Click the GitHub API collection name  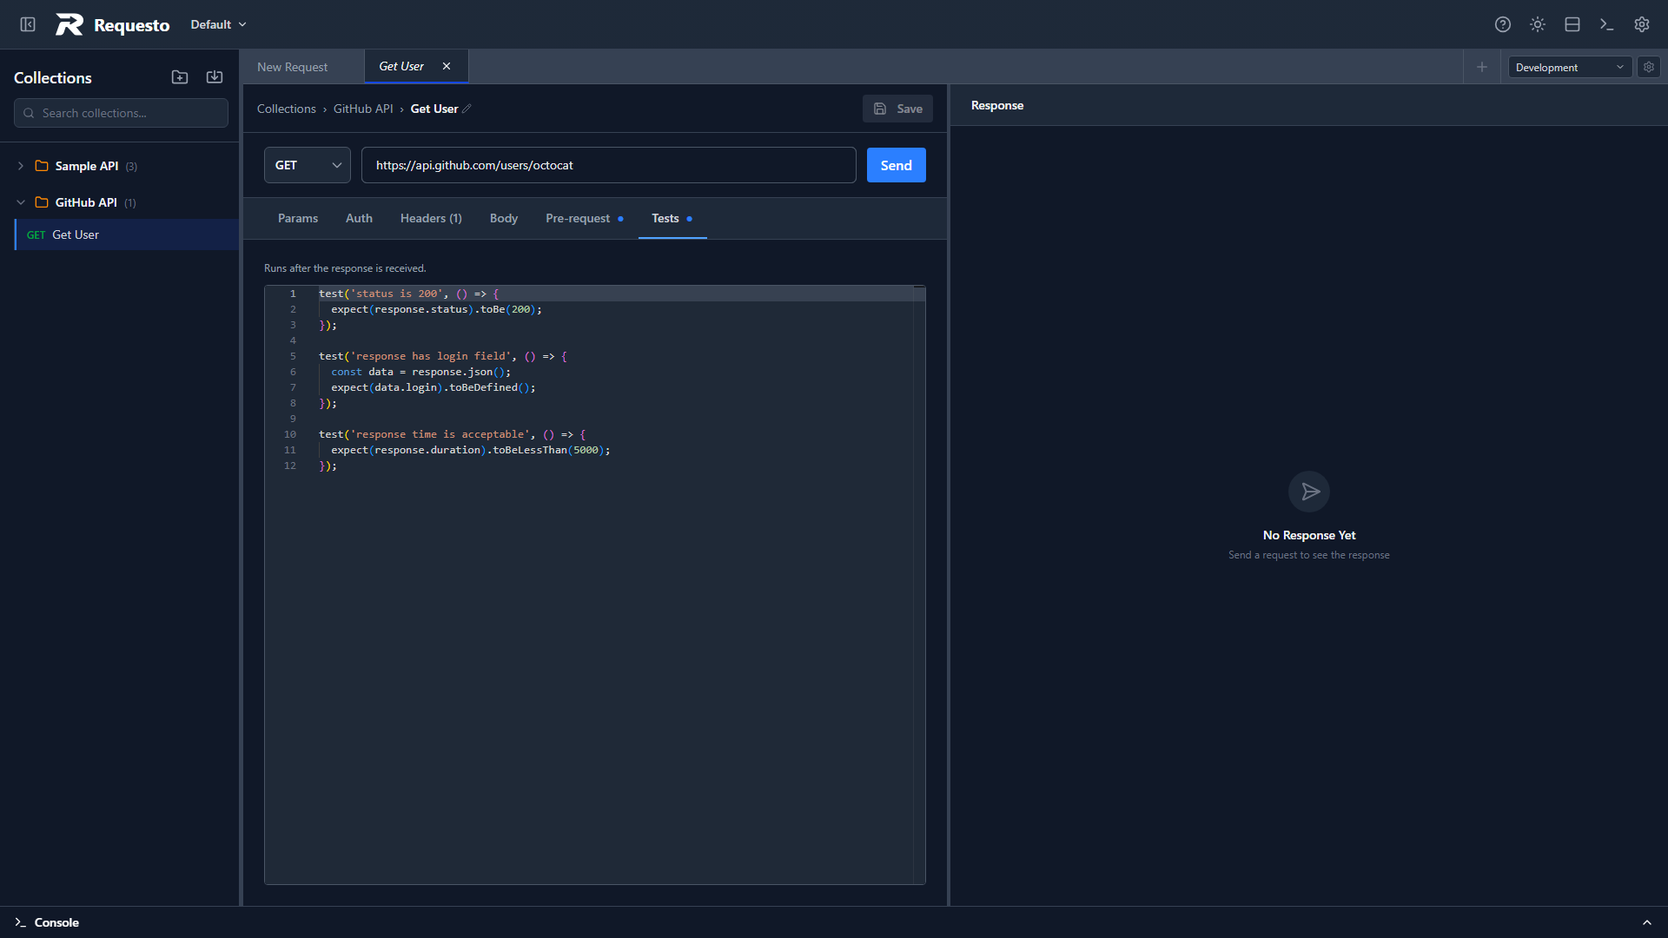pyautogui.click(x=86, y=202)
